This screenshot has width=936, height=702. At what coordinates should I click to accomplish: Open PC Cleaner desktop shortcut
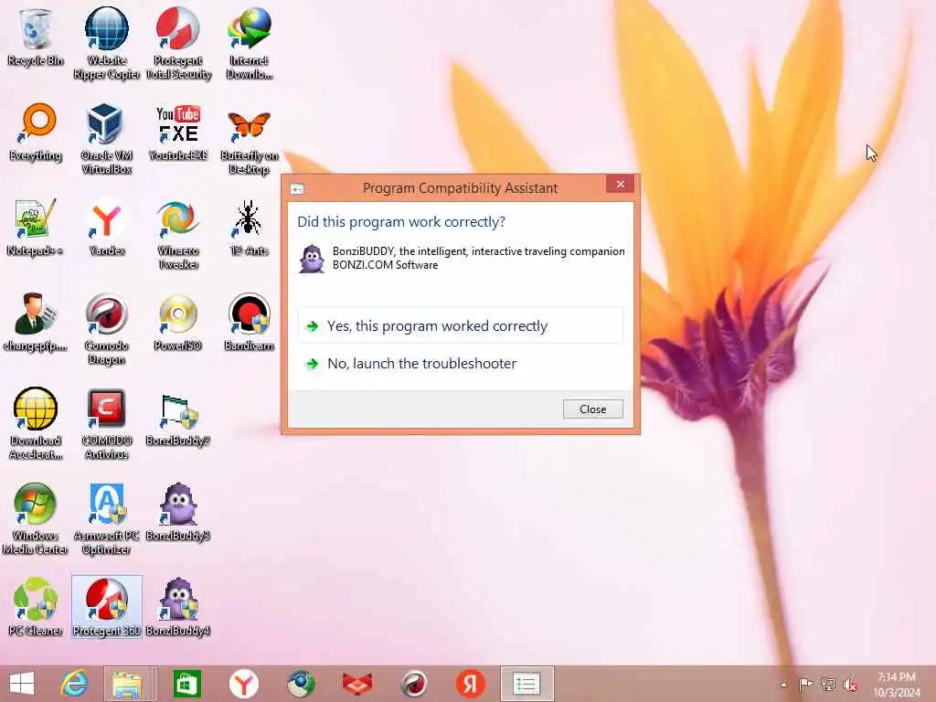coord(36,607)
